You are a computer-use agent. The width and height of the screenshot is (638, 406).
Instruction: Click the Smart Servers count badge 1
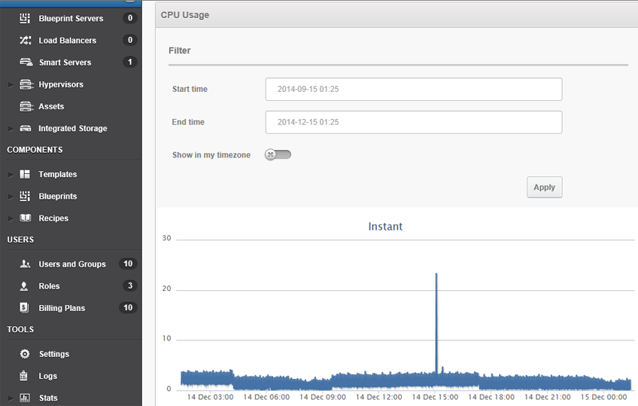pos(130,62)
